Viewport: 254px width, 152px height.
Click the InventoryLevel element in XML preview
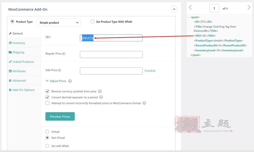click(219, 50)
